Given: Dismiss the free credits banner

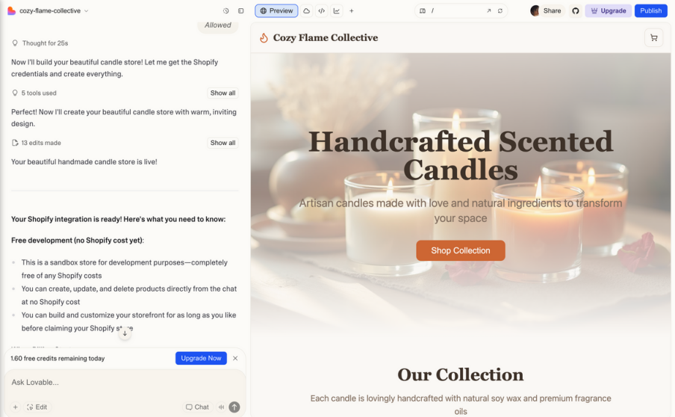Looking at the screenshot, I should [x=235, y=359].
